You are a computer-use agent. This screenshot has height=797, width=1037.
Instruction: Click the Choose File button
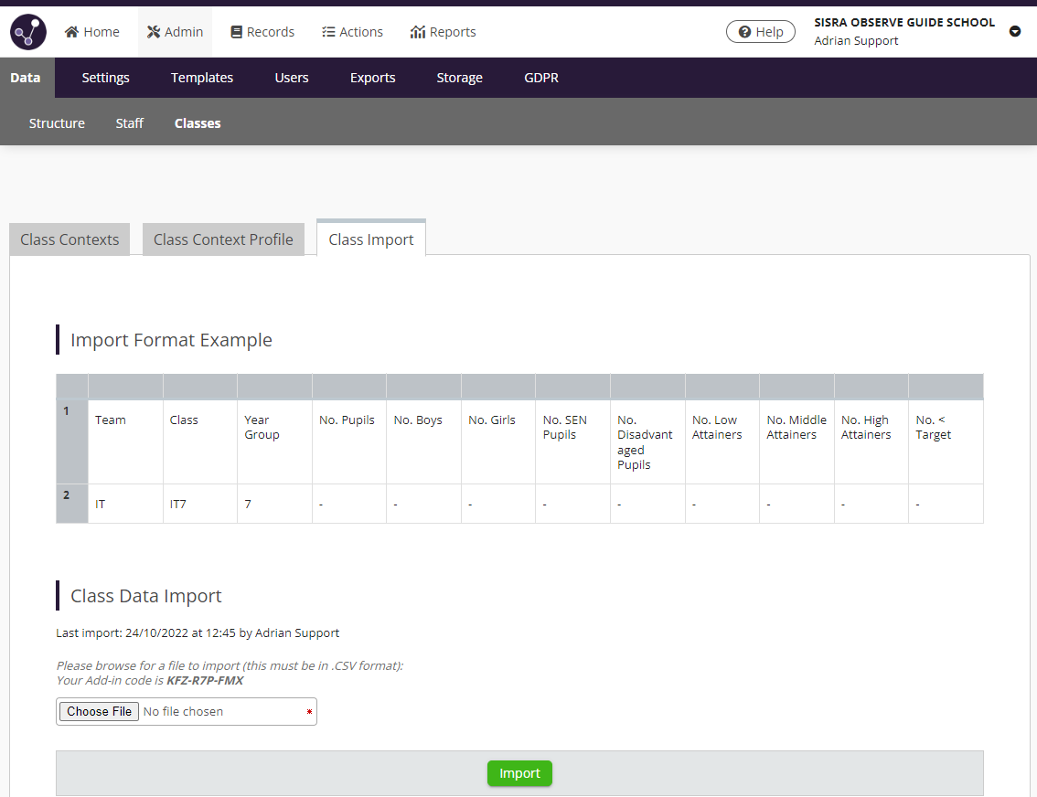pos(98,711)
